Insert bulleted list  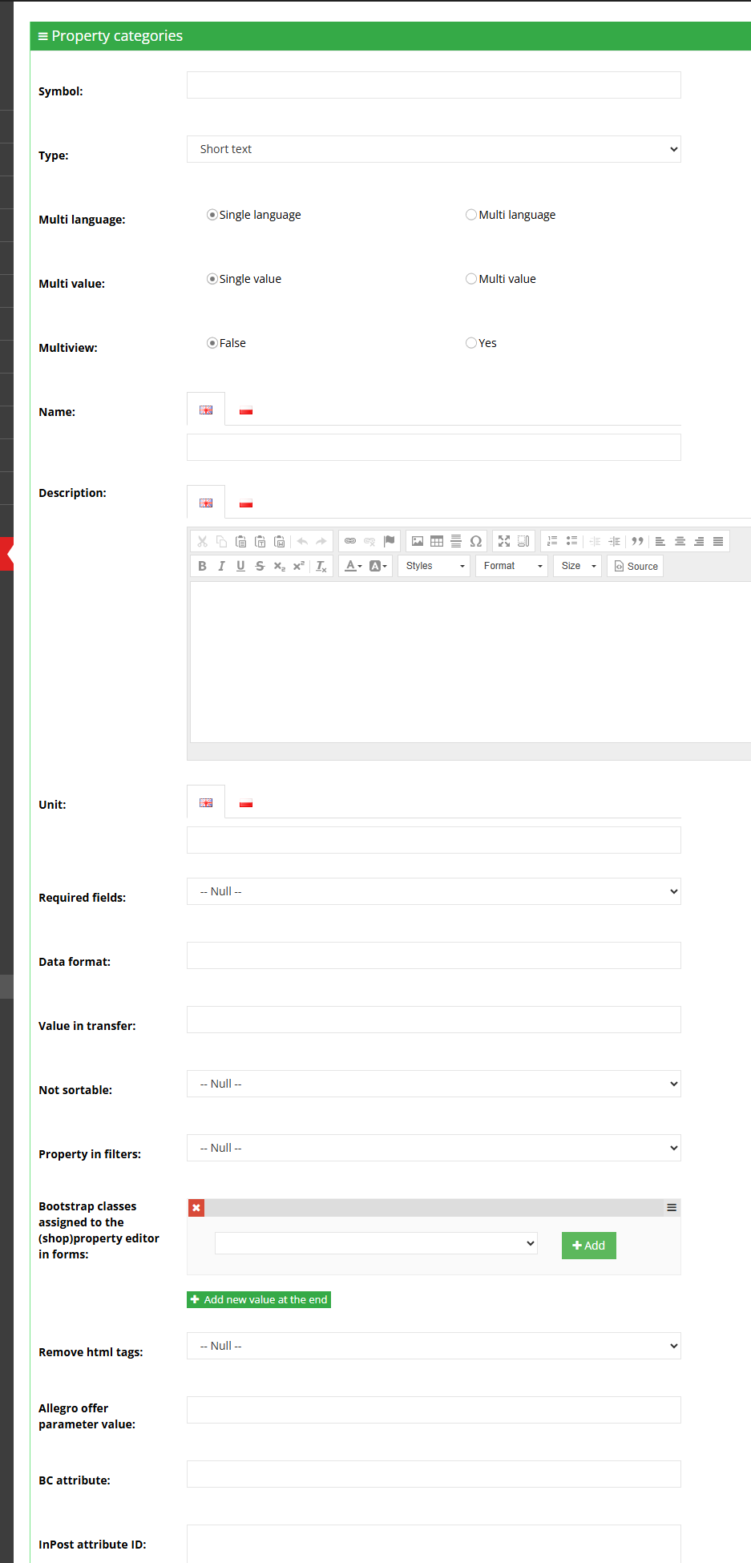pyautogui.click(x=571, y=541)
